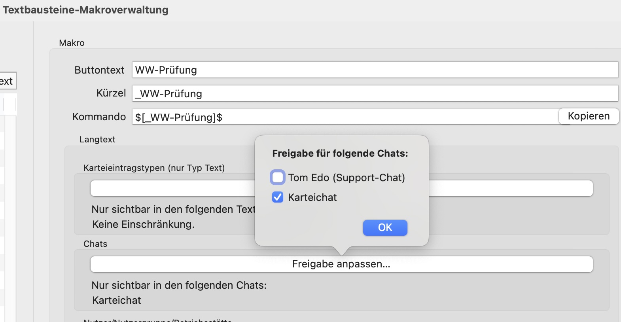Open Freigabe anpassen… under Chats
Viewport: 621px width, 322px height.
tap(341, 264)
